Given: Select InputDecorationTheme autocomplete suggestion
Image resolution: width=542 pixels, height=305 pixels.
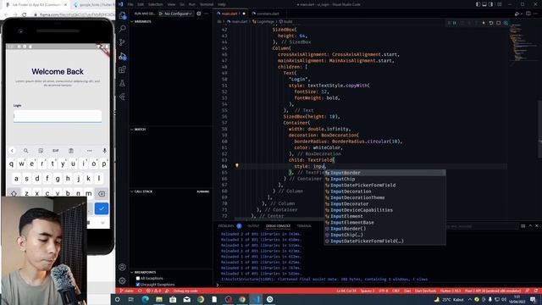Looking at the screenshot, I should click(384, 197).
